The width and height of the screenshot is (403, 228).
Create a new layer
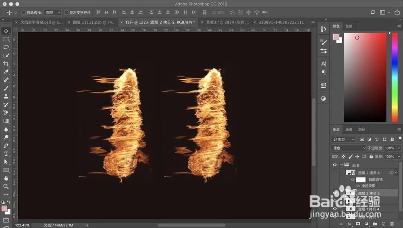(x=383, y=224)
